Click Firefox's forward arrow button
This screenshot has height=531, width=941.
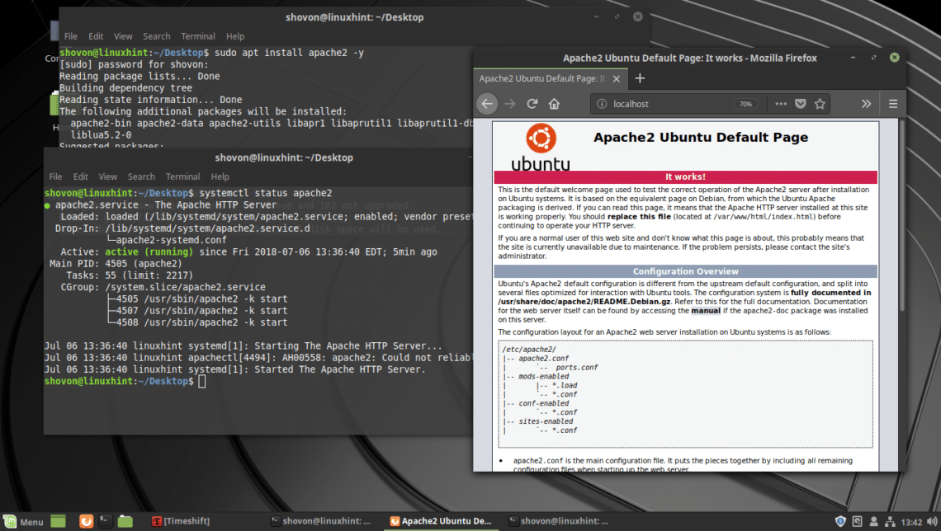pos(510,104)
